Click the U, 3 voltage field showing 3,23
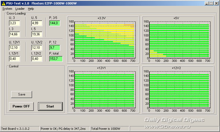220x132 pixels. 14,23
